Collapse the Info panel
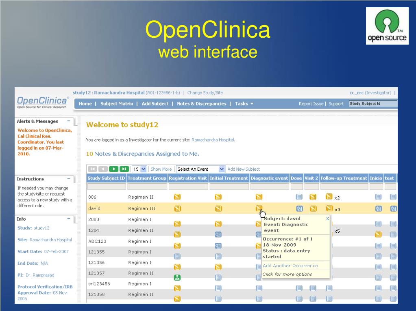 (69, 219)
